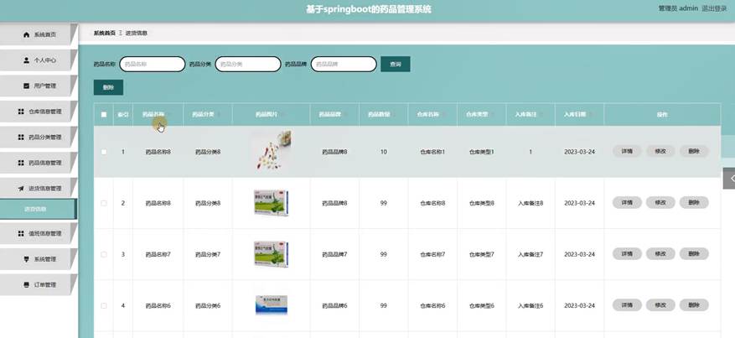Click the 用户管理 sidebar icon

[x=26, y=86]
